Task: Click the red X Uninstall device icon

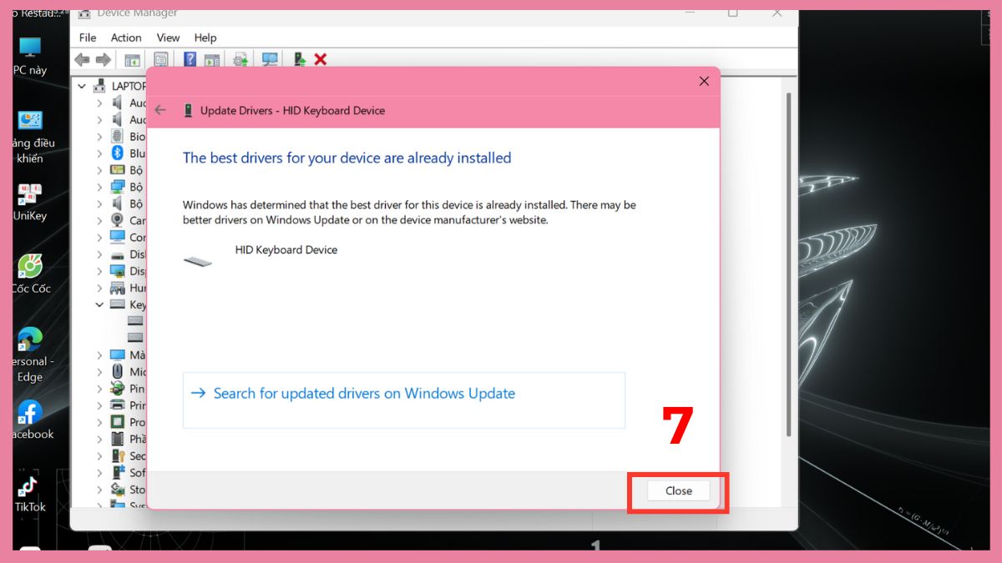Action: (x=320, y=59)
